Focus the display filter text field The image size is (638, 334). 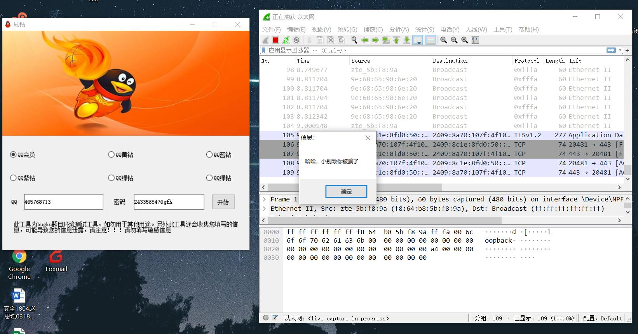pos(436,50)
